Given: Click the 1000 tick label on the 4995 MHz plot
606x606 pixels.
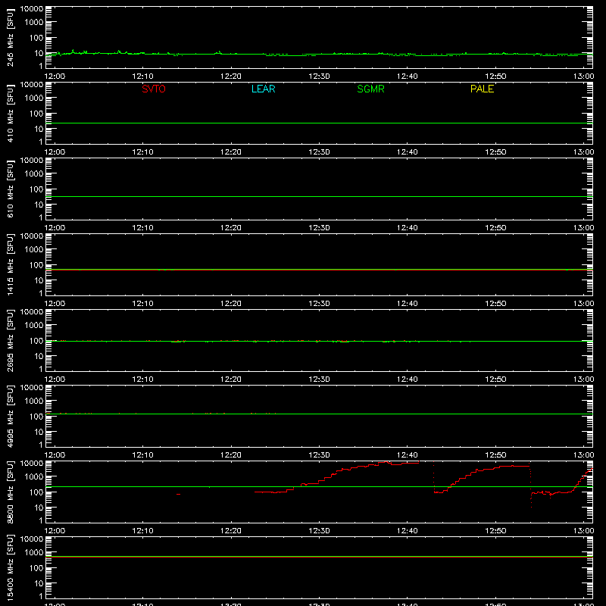Looking at the screenshot, I should click(34, 401).
